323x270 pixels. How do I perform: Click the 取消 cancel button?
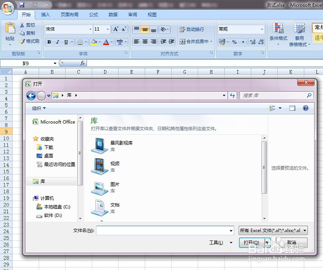pos(292,243)
